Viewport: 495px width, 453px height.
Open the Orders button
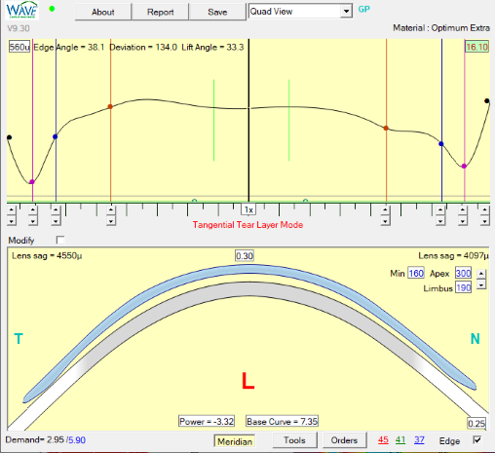[x=344, y=440]
